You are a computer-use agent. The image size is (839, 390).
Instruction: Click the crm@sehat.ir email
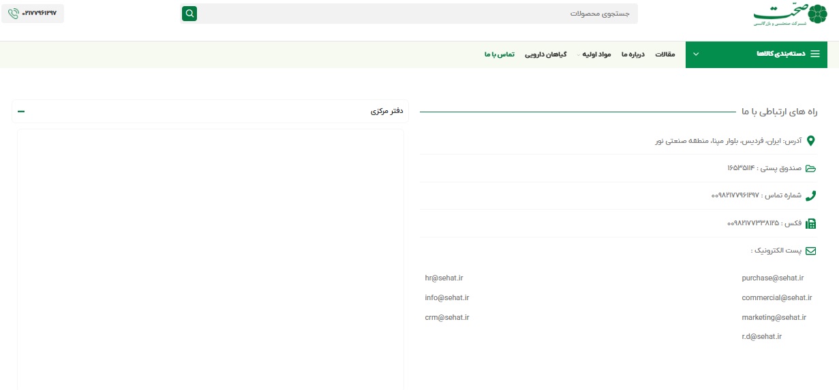click(x=447, y=317)
